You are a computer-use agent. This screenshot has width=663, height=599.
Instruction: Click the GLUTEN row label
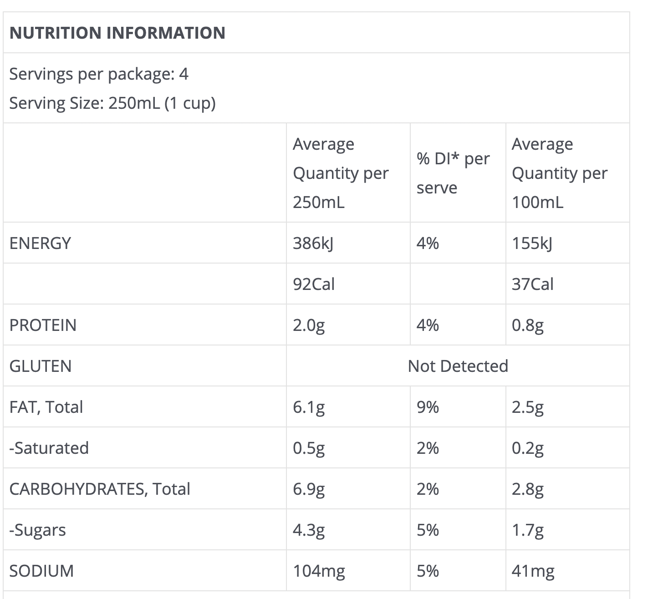point(41,366)
